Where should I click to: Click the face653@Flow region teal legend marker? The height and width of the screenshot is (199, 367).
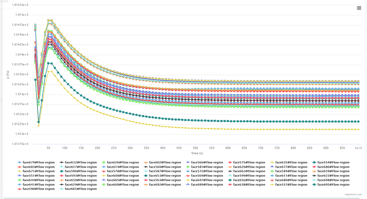(x=146, y=176)
